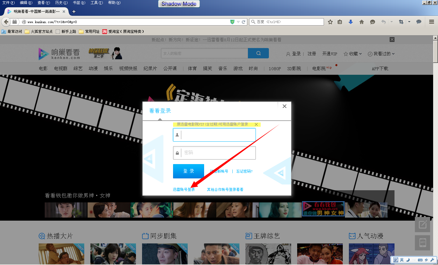Click 开通VIP in the header
Viewport: 438px width, 265px height.
(x=330, y=54)
